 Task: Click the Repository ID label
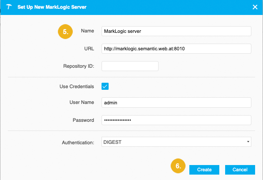pos(79,66)
